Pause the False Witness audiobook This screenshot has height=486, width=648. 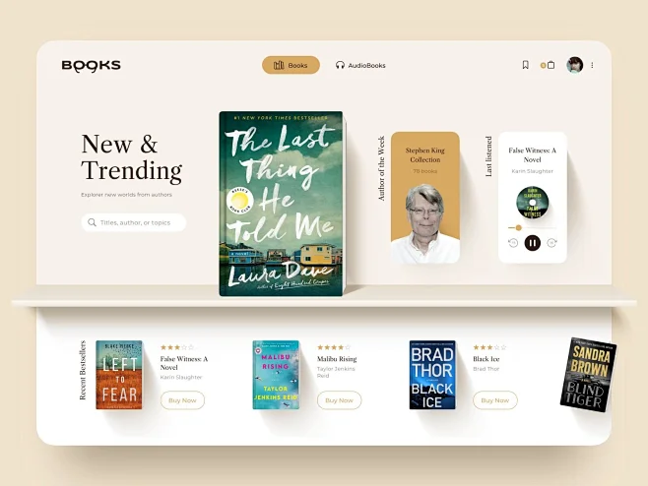pyautogui.click(x=532, y=243)
